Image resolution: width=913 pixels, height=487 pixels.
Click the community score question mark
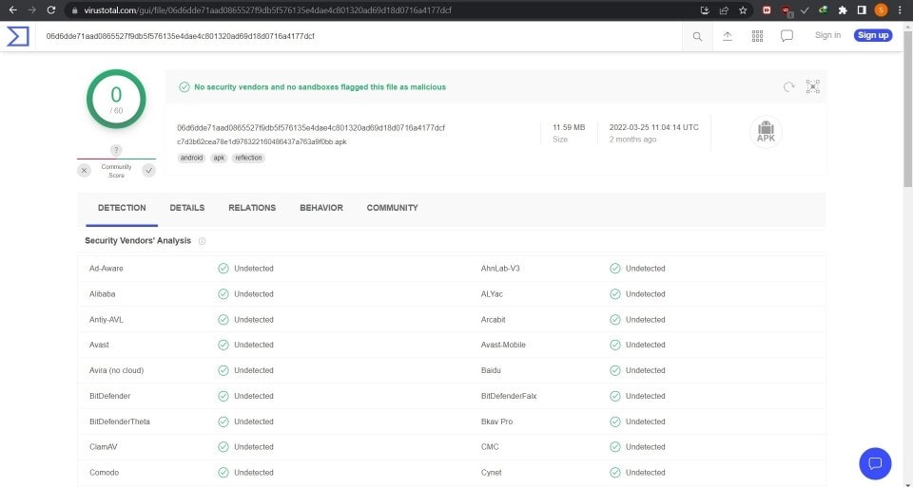pyautogui.click(x=116, y=150)
